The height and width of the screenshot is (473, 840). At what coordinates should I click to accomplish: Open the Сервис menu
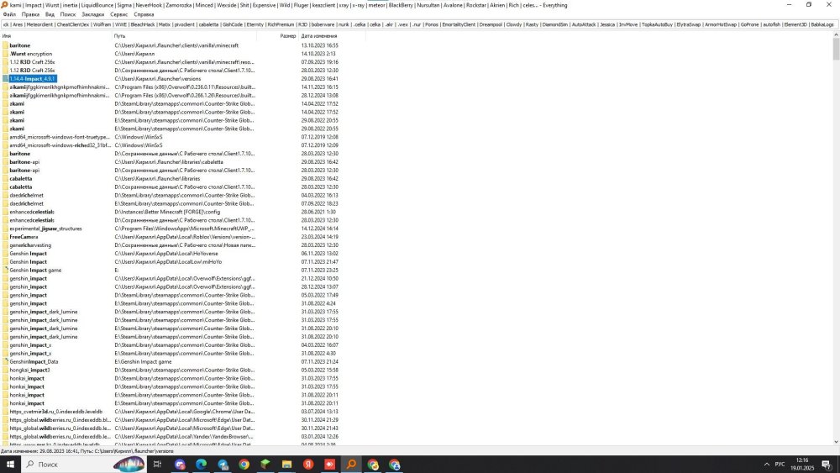119,14
